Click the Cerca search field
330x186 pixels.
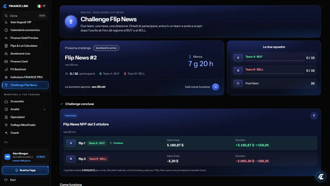[25, 15]
